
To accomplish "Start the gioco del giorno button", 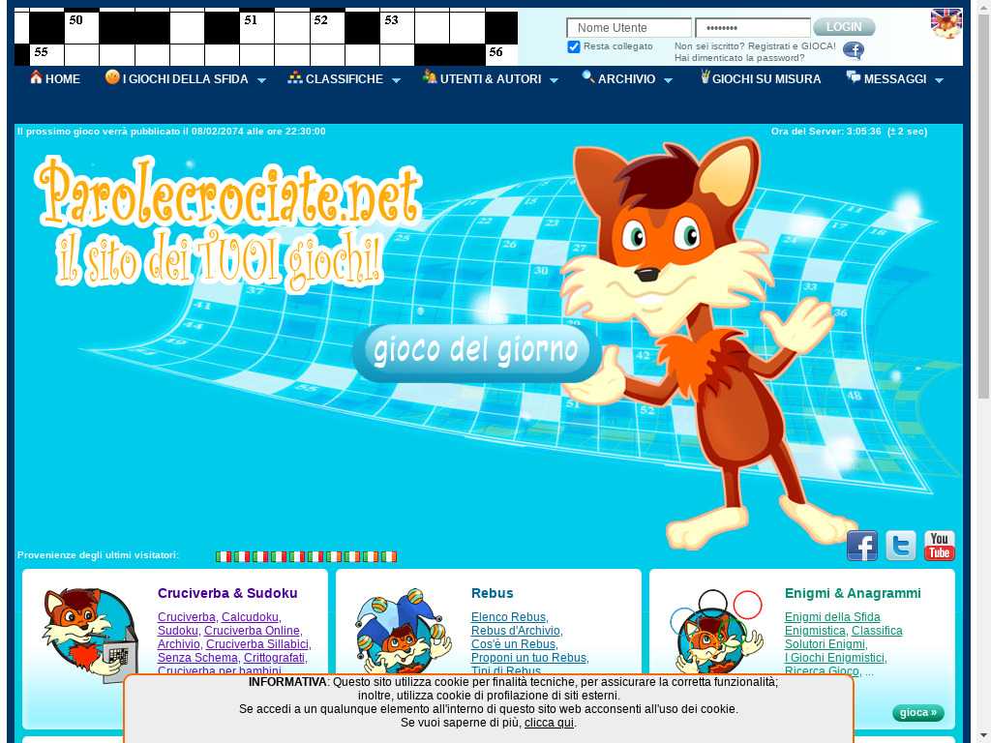I will pyautogui.click(x=476, y=352).
